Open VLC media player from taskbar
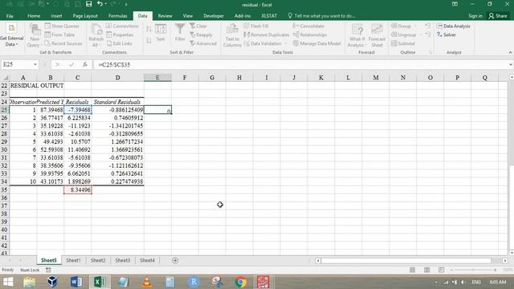The width and height of the screenshot is (514, 289). point(146,282)
